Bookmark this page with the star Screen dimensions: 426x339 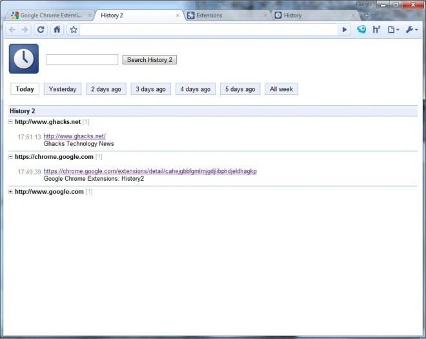pyautogui.click(x=74, y=30)
